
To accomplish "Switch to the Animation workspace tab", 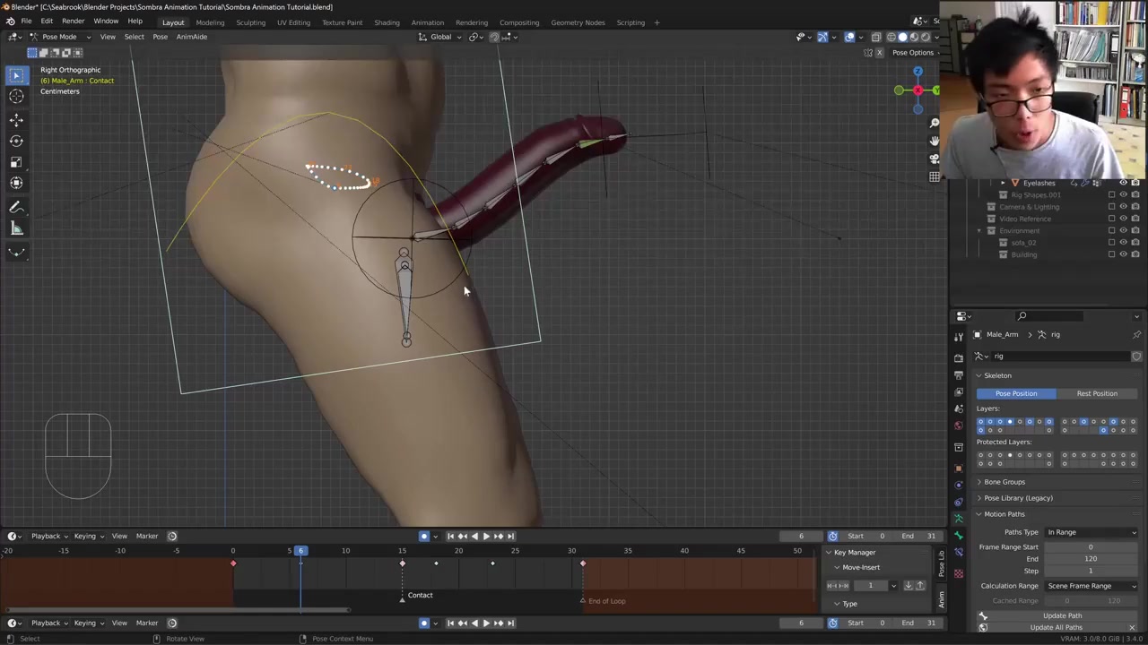I will coord(427,22).
